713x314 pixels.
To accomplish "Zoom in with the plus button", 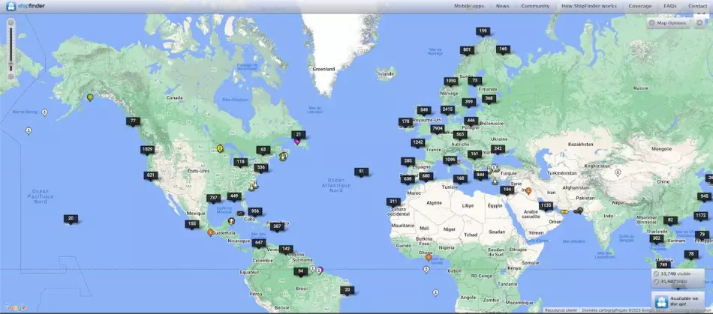I will click(x=11, y=22).
